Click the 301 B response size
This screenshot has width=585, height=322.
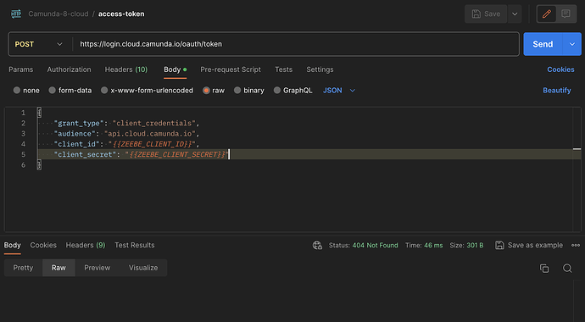(475, 245)
